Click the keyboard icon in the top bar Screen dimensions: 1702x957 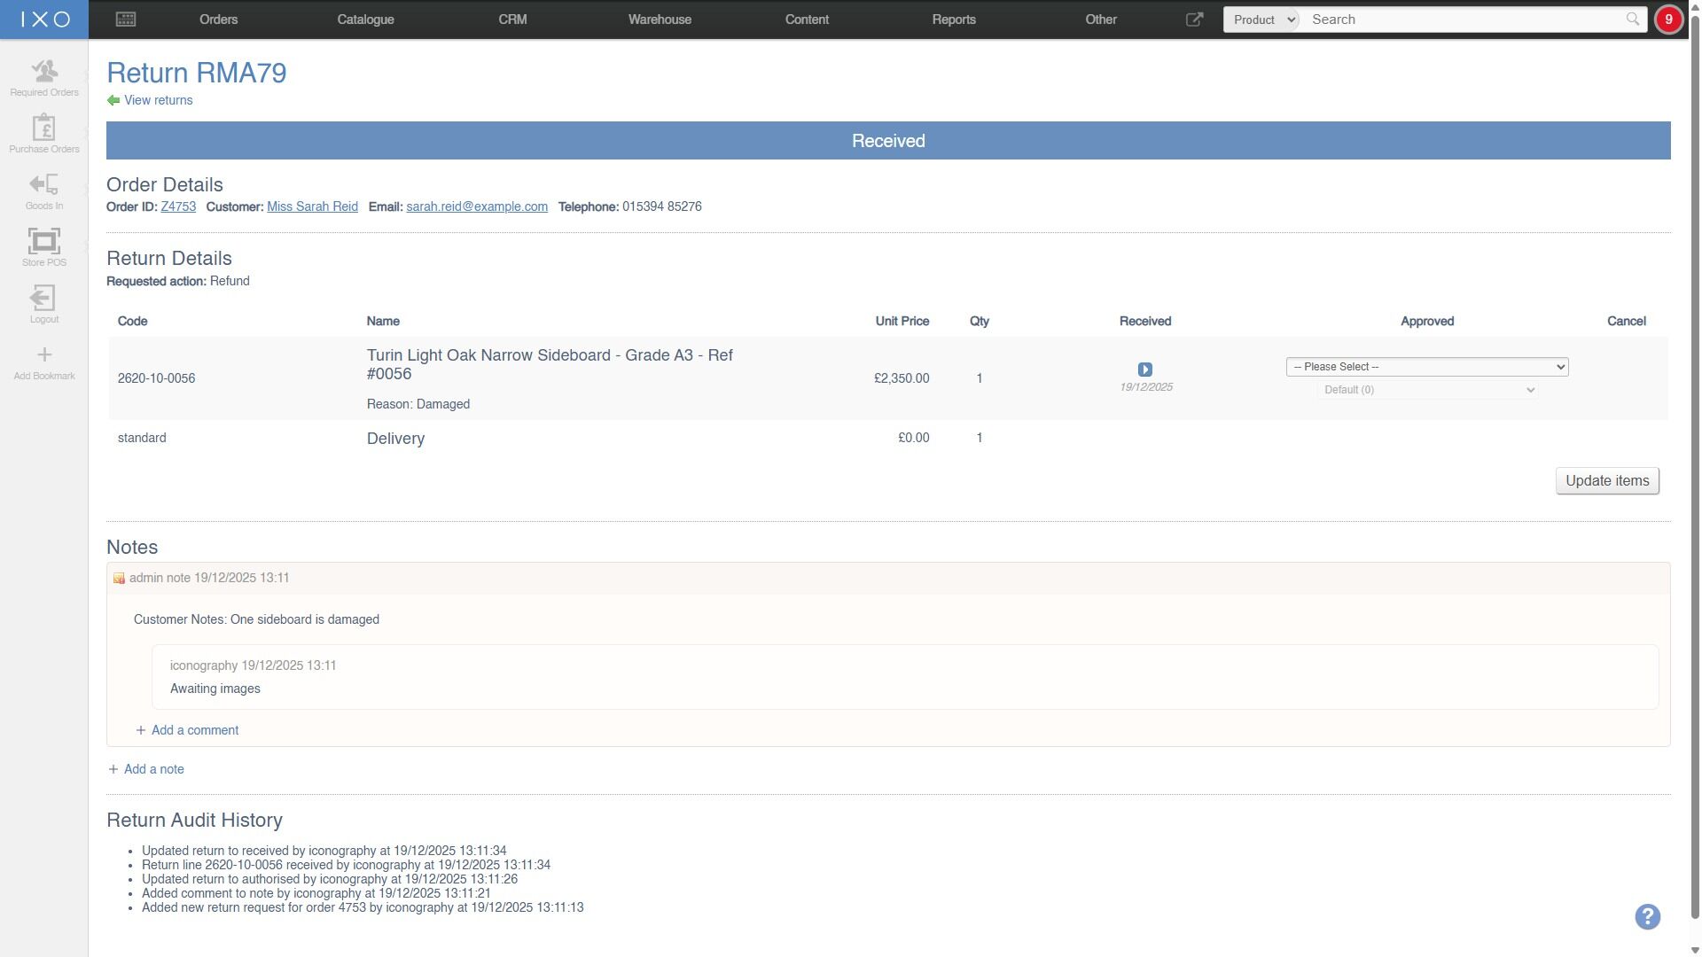[x=126, y=19]
